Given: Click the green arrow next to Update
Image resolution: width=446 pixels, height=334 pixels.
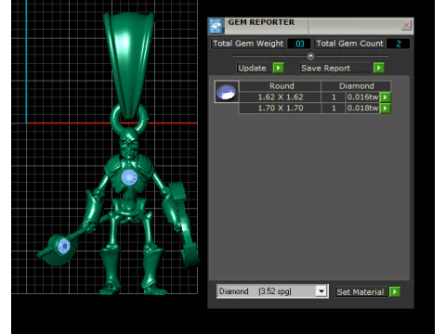Looking at the screenshot, I should coord(279,68).
